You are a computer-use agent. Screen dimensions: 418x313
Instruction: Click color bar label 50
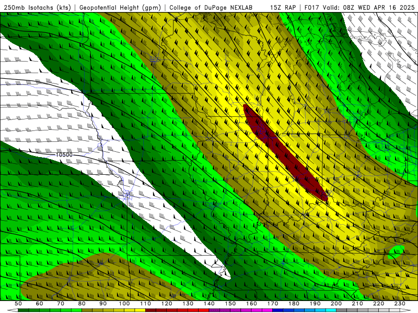18,304
